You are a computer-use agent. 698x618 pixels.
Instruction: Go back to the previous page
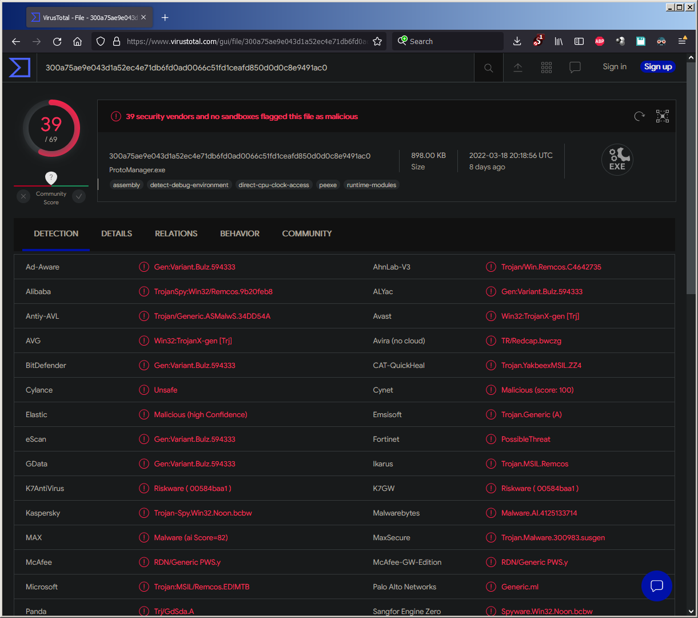coord(16,41)
